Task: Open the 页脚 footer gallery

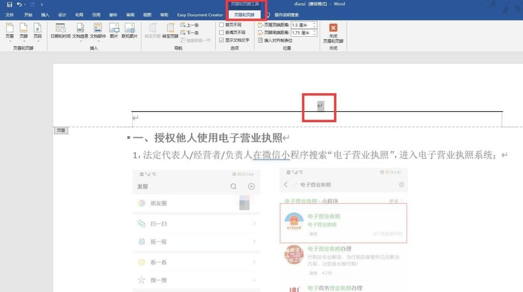Action: [23, 31]
